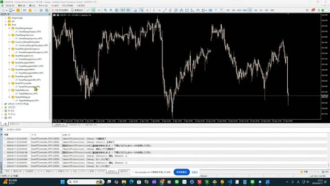
Task: Open the 表示 menu
Action: pos(22,6)
